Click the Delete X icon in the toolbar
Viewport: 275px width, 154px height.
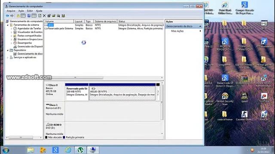point(44,16)
